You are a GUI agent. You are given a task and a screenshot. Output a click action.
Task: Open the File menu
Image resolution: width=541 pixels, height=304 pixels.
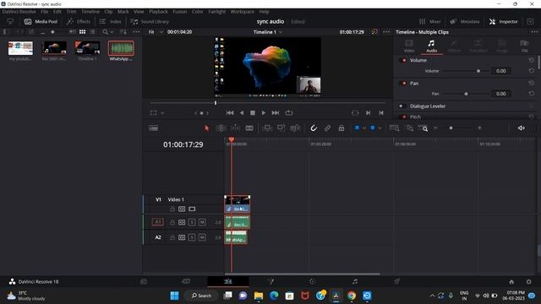click(x=44, y=12)
